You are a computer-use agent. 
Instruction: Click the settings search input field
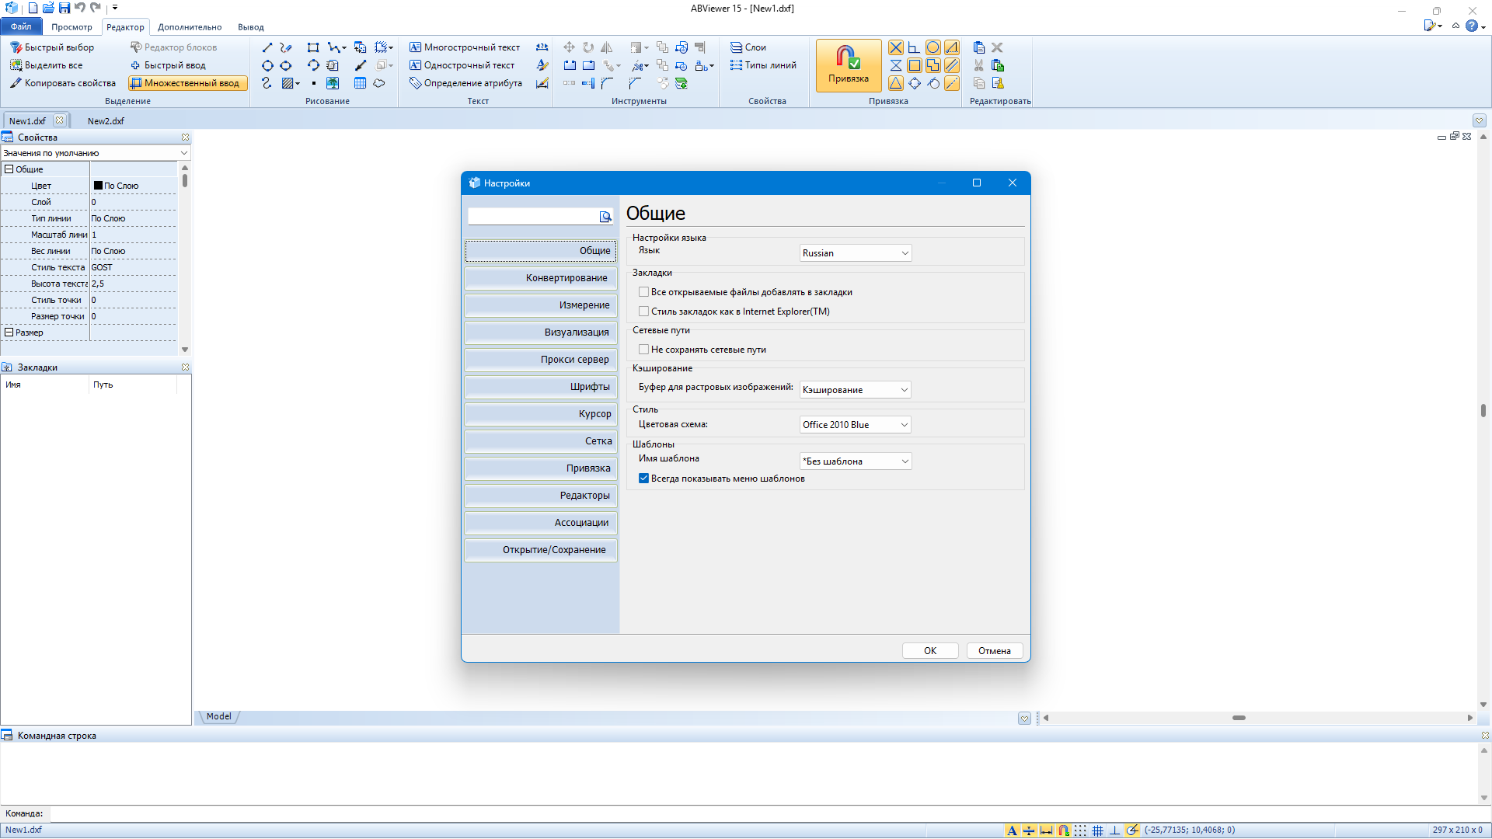(x=533, y=217)
